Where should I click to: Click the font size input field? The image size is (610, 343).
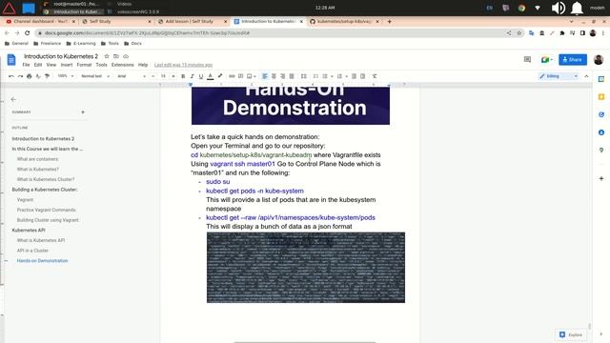click(x=163, y=76)
